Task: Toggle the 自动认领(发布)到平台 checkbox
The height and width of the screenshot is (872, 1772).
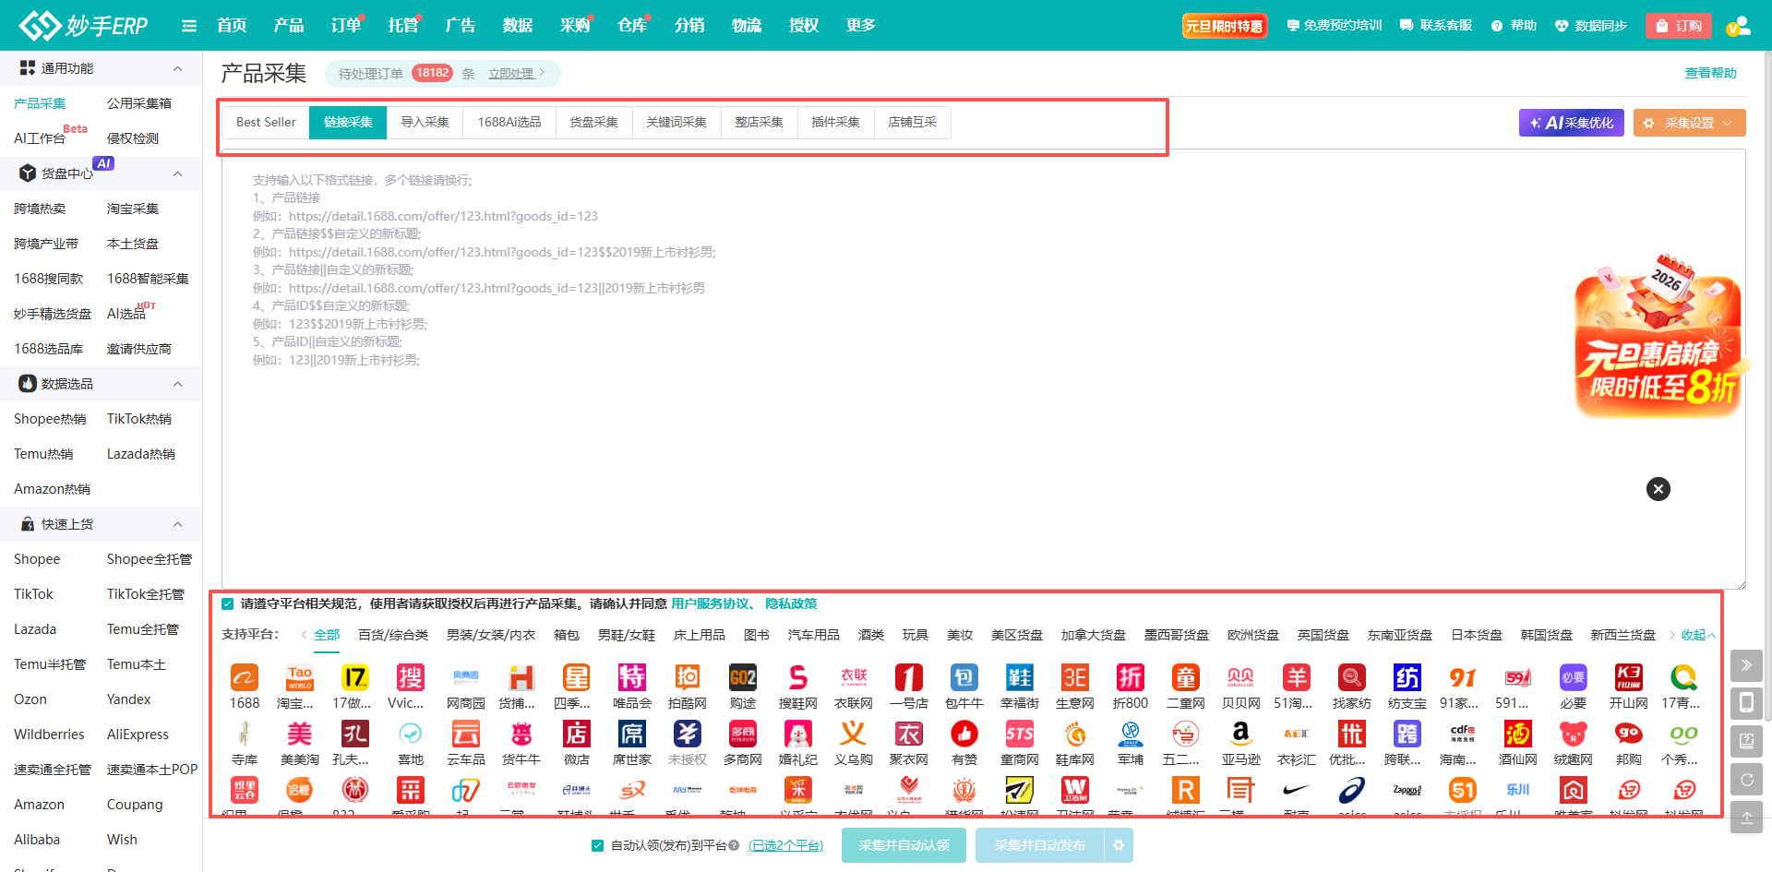Action: pos(597,845)
